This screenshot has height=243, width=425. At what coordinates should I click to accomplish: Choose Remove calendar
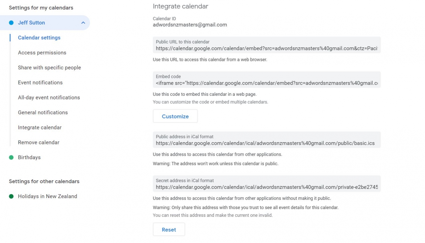(x=39, y=143)
